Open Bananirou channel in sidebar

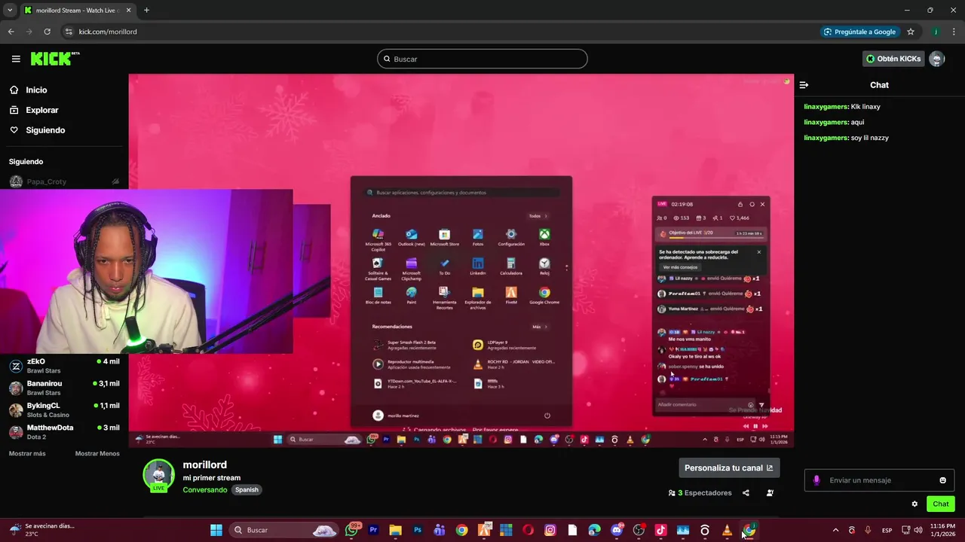[64, 388]
